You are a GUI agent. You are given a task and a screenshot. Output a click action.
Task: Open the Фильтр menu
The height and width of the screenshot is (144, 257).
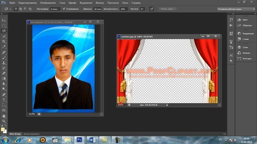(100, 3)
